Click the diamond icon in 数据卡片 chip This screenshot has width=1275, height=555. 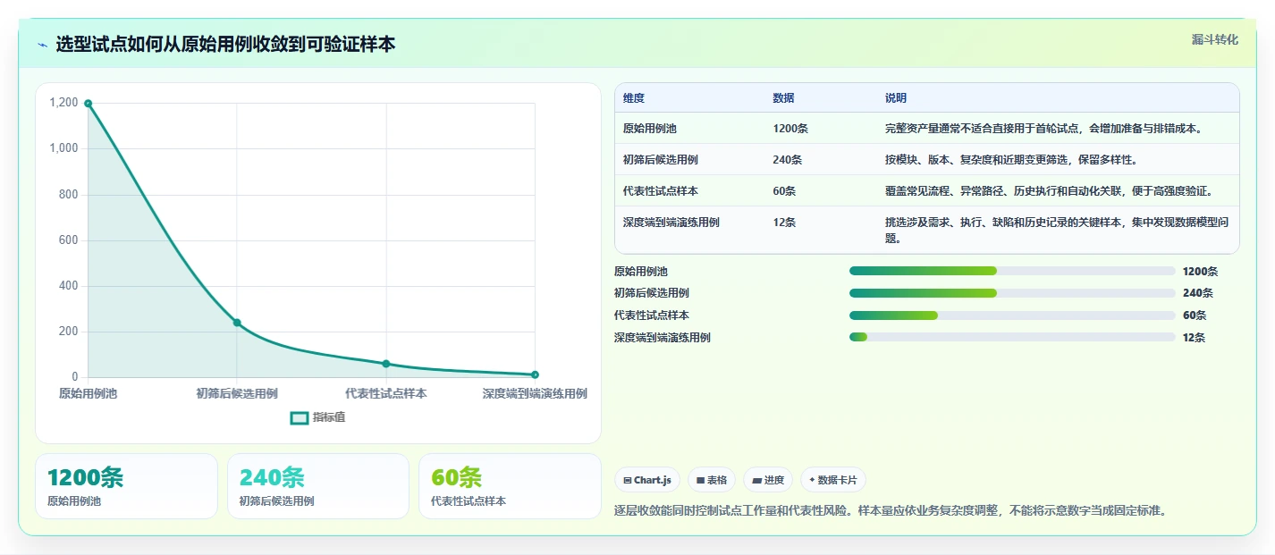click(x=812, y=480)
